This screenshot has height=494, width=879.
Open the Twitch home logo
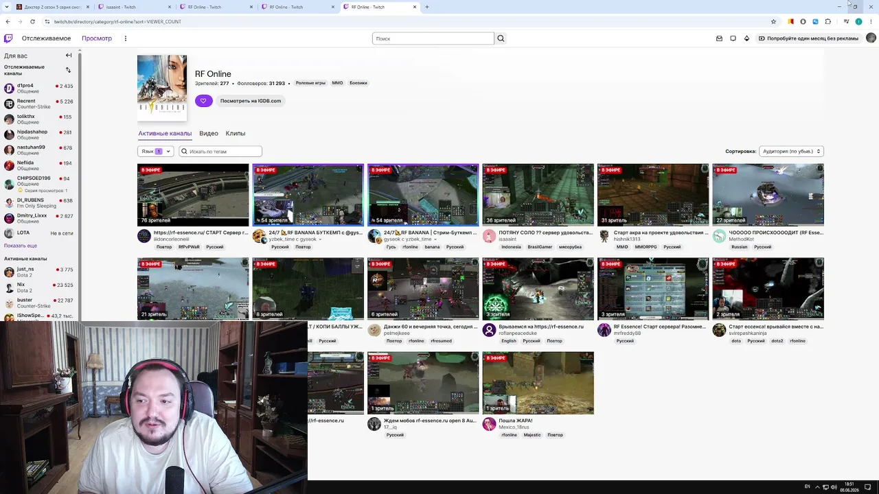click(8, 38)
